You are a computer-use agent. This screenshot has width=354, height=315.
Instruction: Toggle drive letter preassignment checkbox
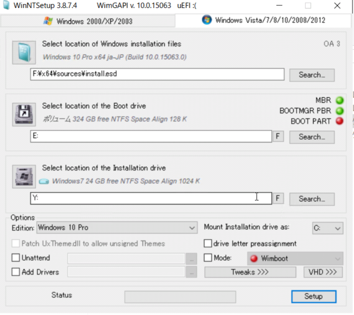pyautogui.click(x=208, y=243)
